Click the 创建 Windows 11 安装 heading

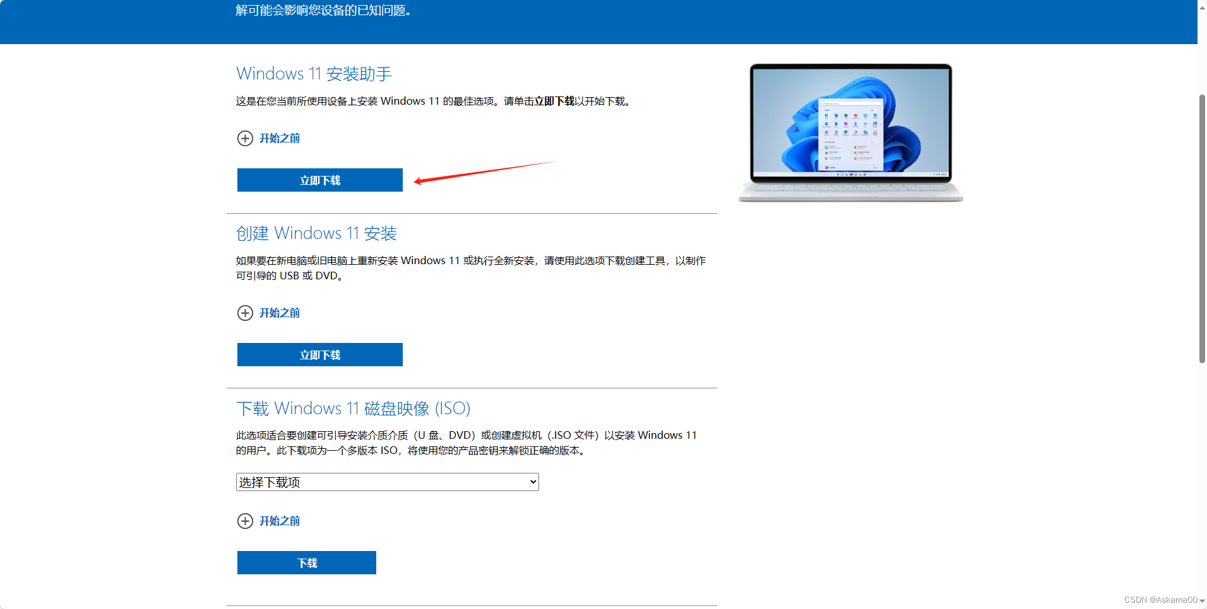[316, 233]
